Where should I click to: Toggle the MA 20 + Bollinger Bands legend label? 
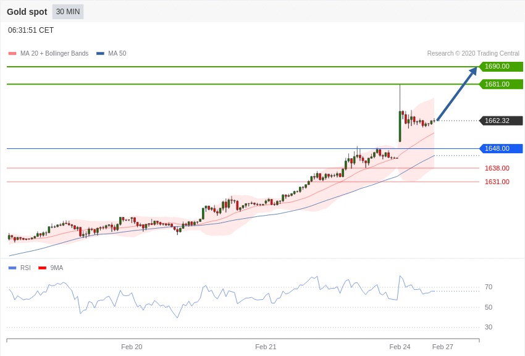[54, 54]
